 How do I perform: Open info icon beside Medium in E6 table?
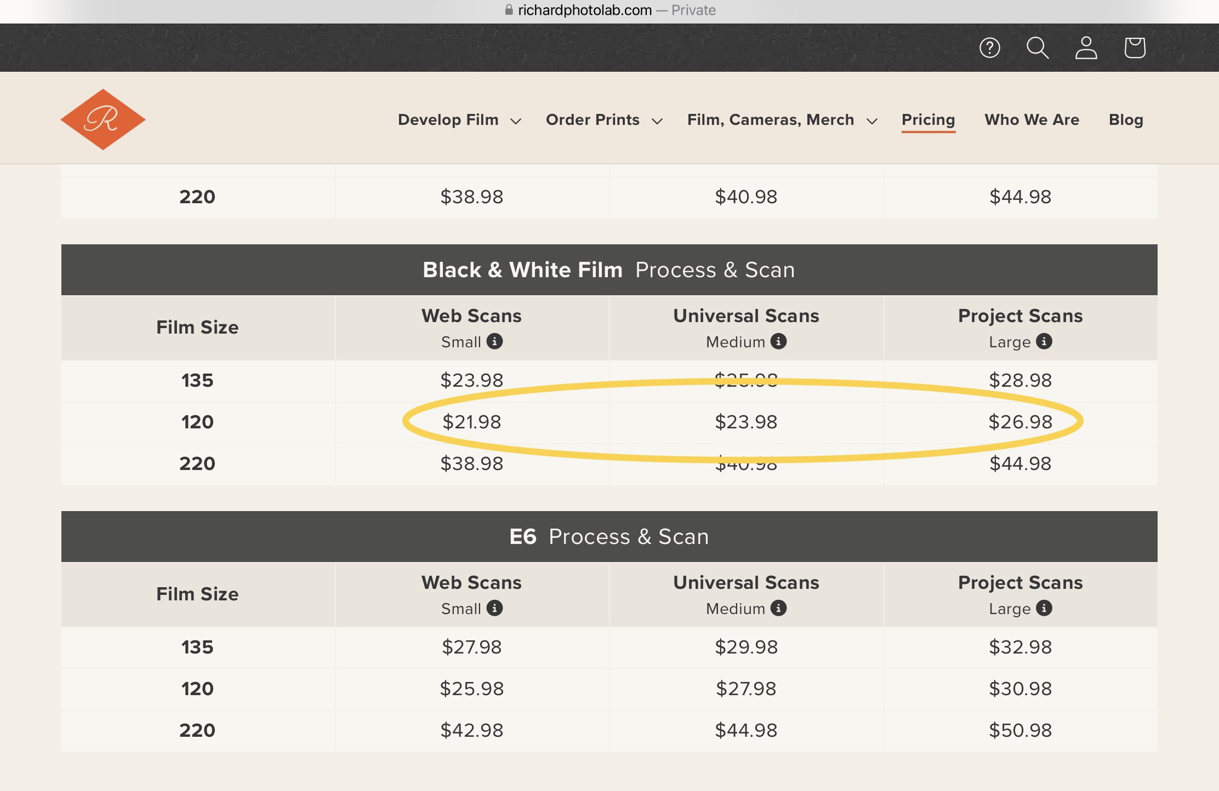click(778, 608)
